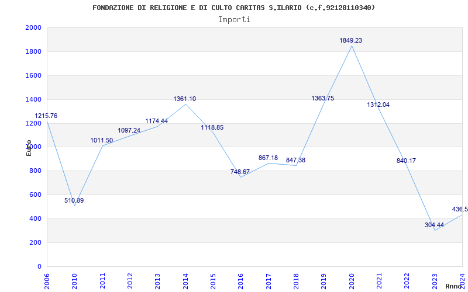Click the 1400 y-axis tick label
Viewport: 468px width, 292px height.
[33, 99]
